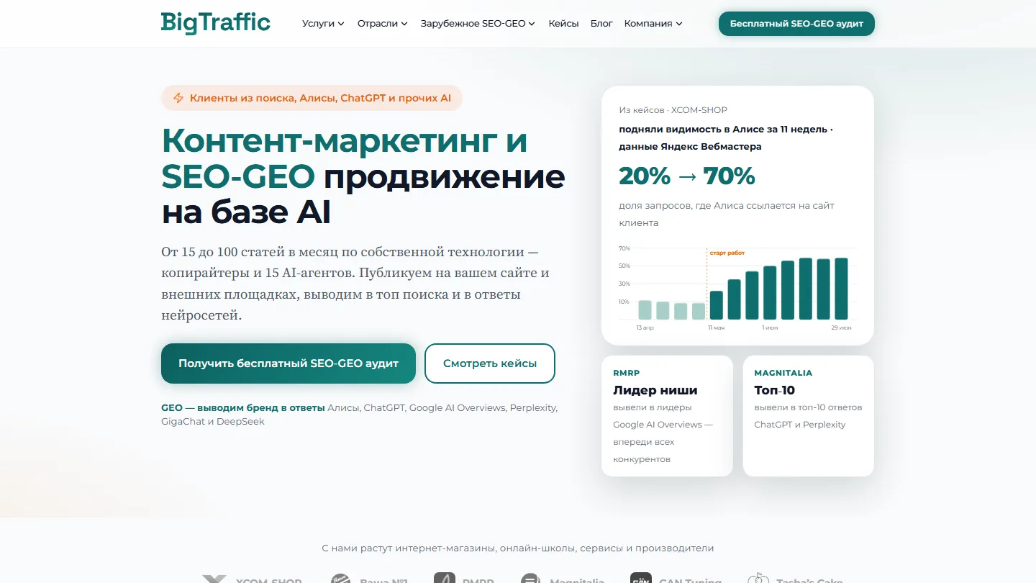Click the orange badge about clients from search
1036x583 pixels.
pyautogui.click(x=312, y=98)
